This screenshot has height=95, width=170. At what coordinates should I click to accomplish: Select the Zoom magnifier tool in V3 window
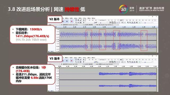click(x=76, y=62)
